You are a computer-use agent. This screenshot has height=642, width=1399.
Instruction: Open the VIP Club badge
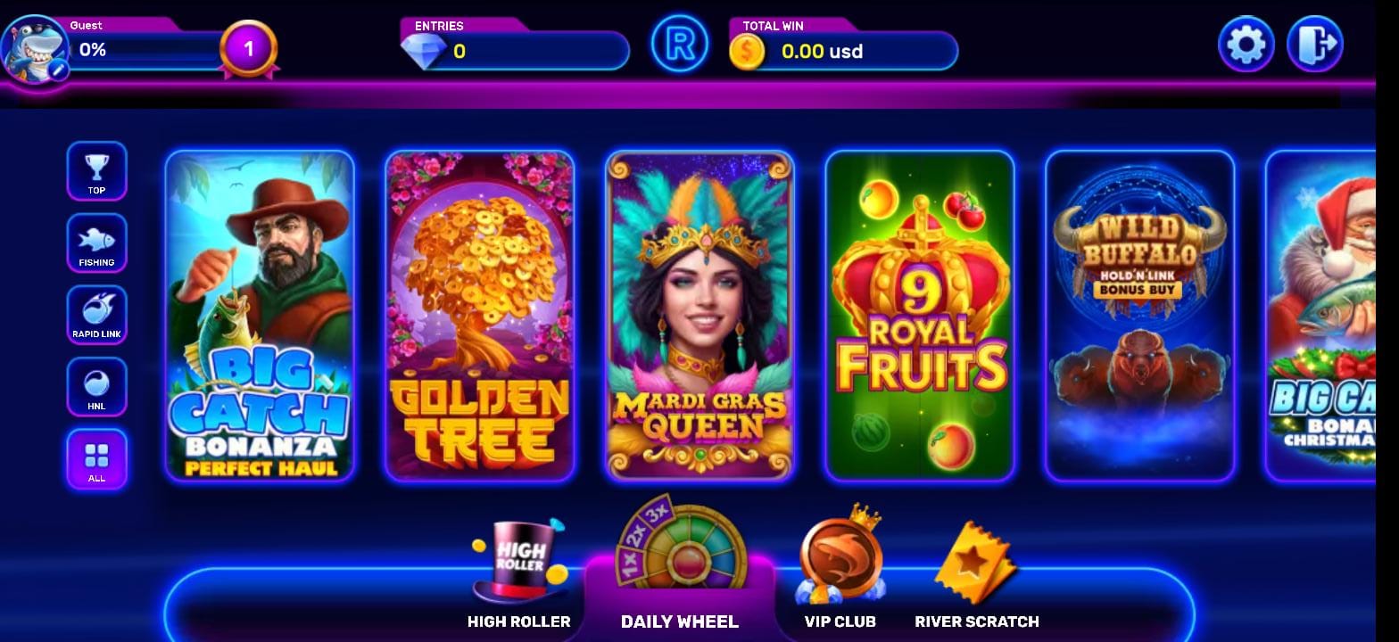[840, 568]
